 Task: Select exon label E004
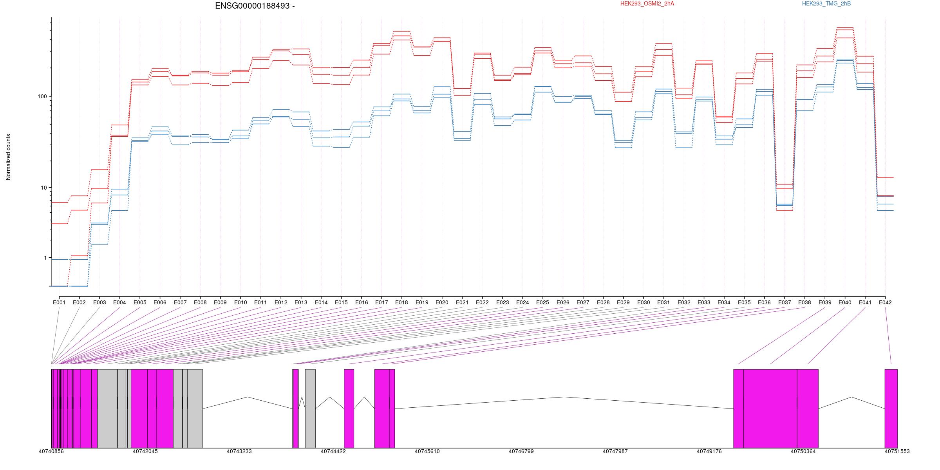[x=119, y=302]
